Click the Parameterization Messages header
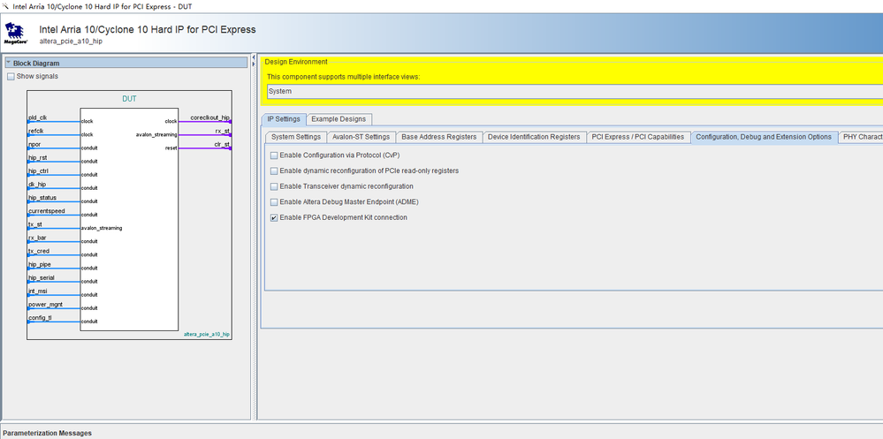Image resolution: width=883 pixels, height=439 pixels. click(48, 434)
